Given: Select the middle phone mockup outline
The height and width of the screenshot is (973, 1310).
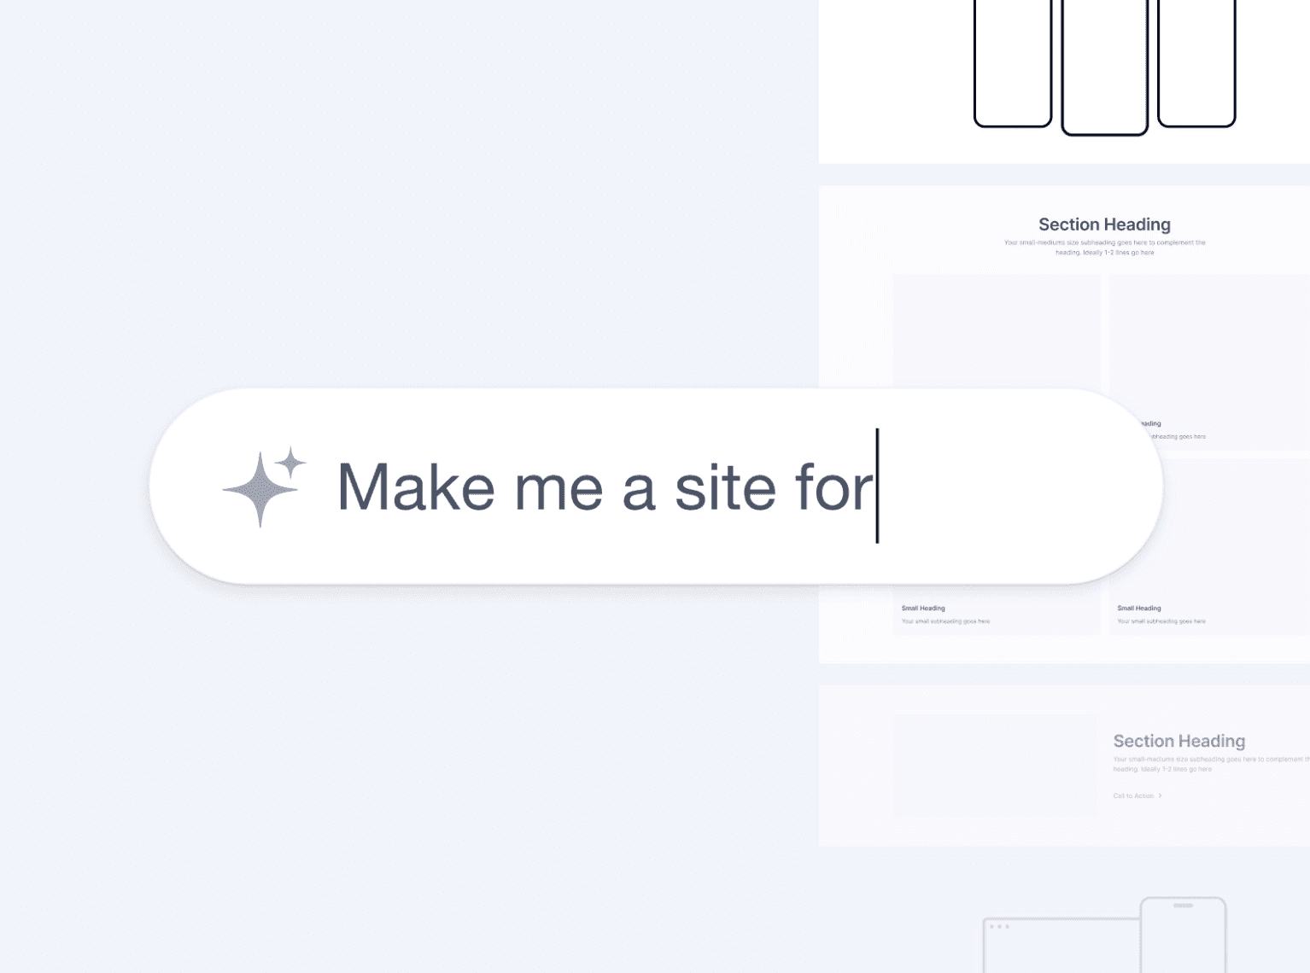Looking at the screenshot, I should [1104, 67].
